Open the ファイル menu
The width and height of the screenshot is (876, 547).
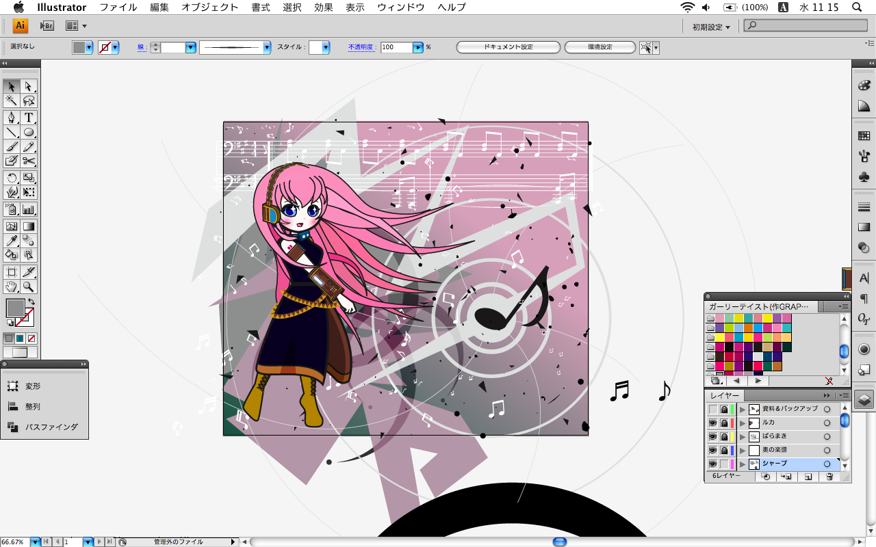tap(118, 8)
